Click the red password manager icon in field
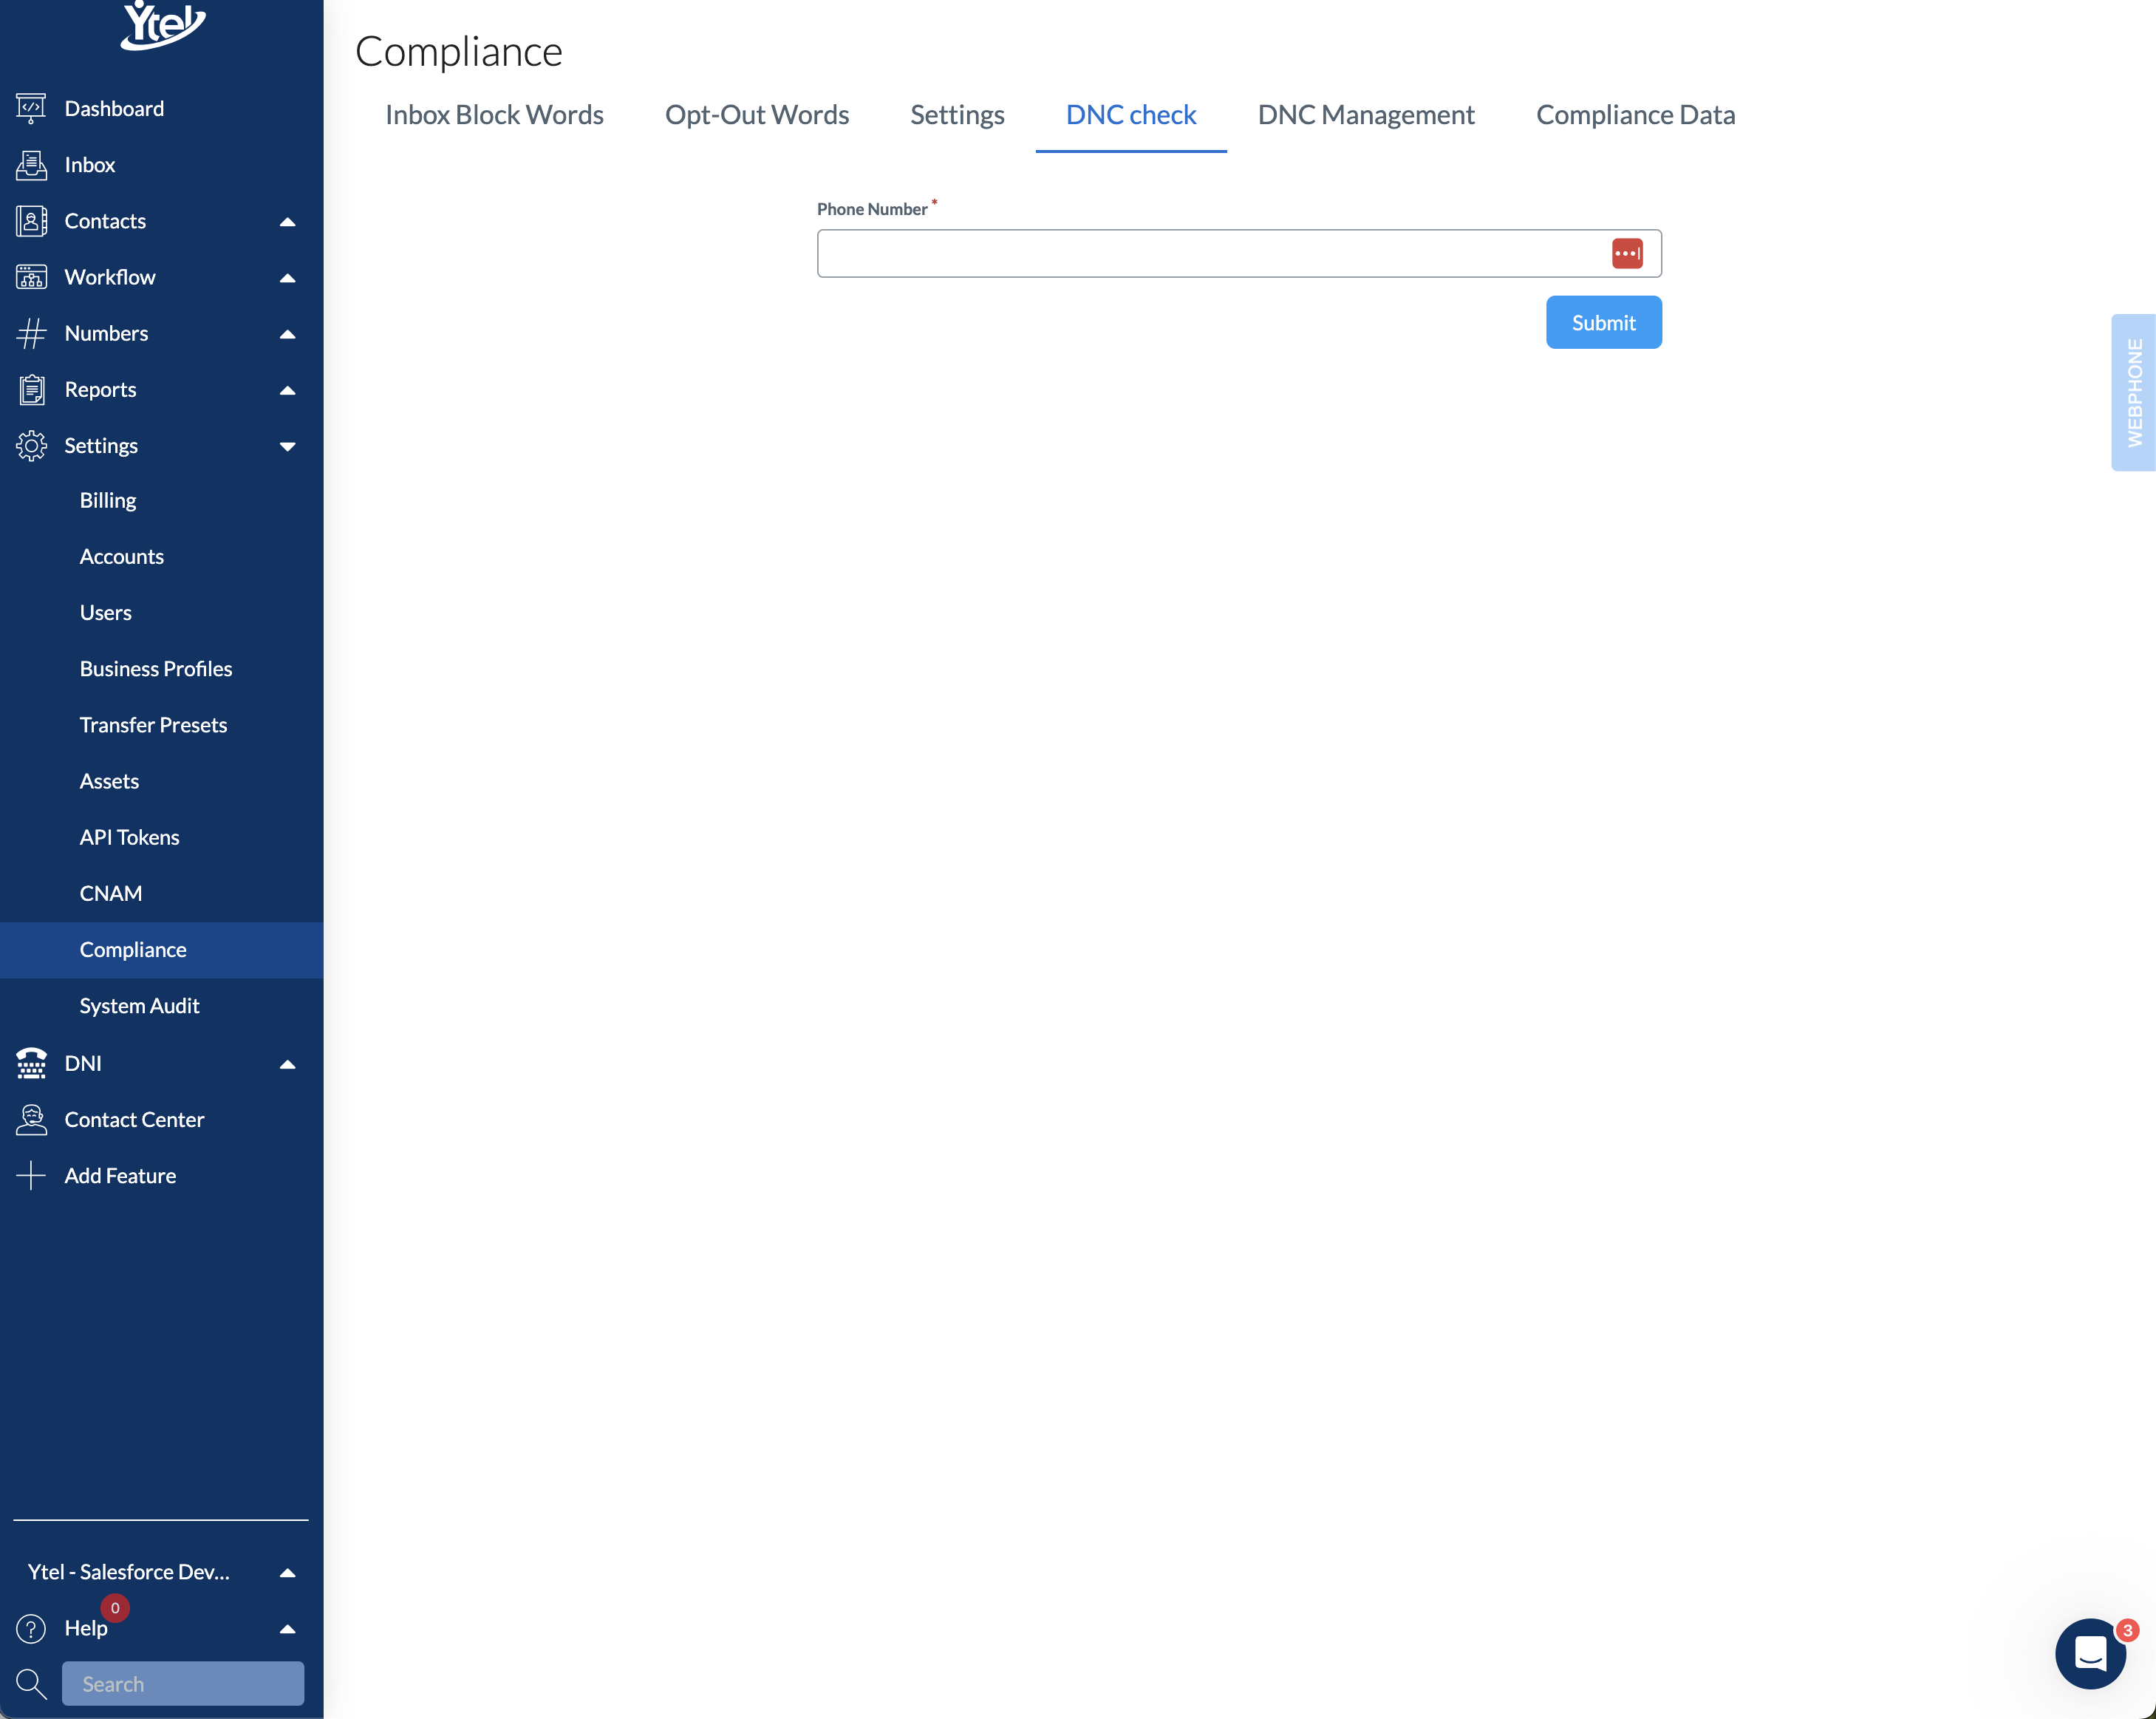 pos(1626,253)
